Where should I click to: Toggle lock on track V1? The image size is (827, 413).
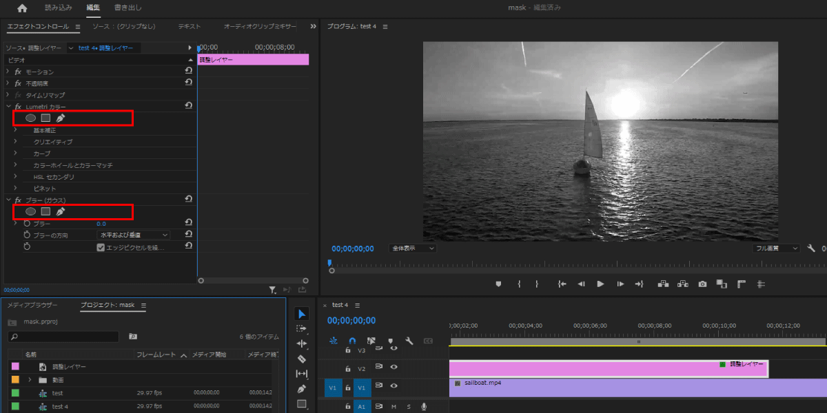tap(348, 387)
